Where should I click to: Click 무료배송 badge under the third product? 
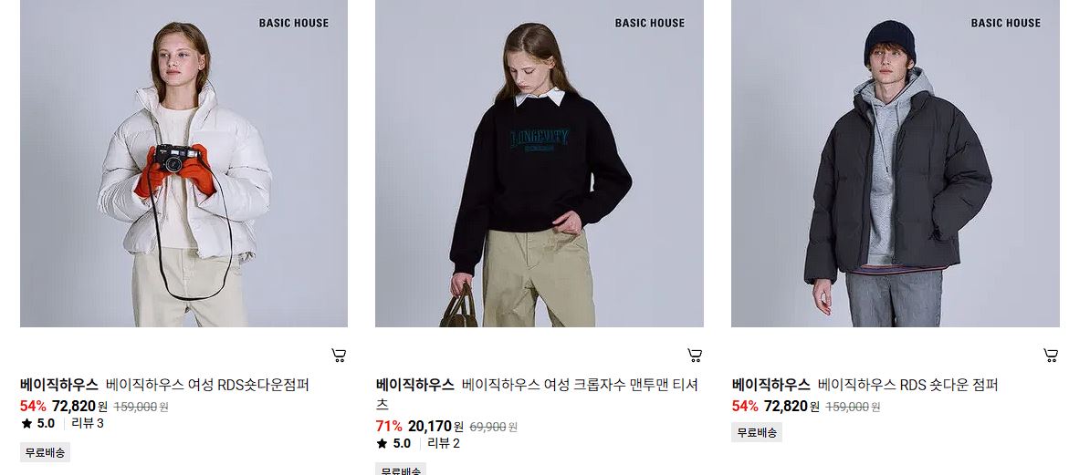click(x=757, y=432)
